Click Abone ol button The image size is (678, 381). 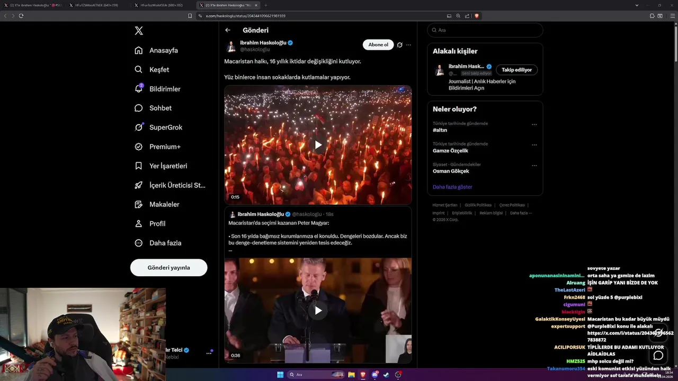378,45
